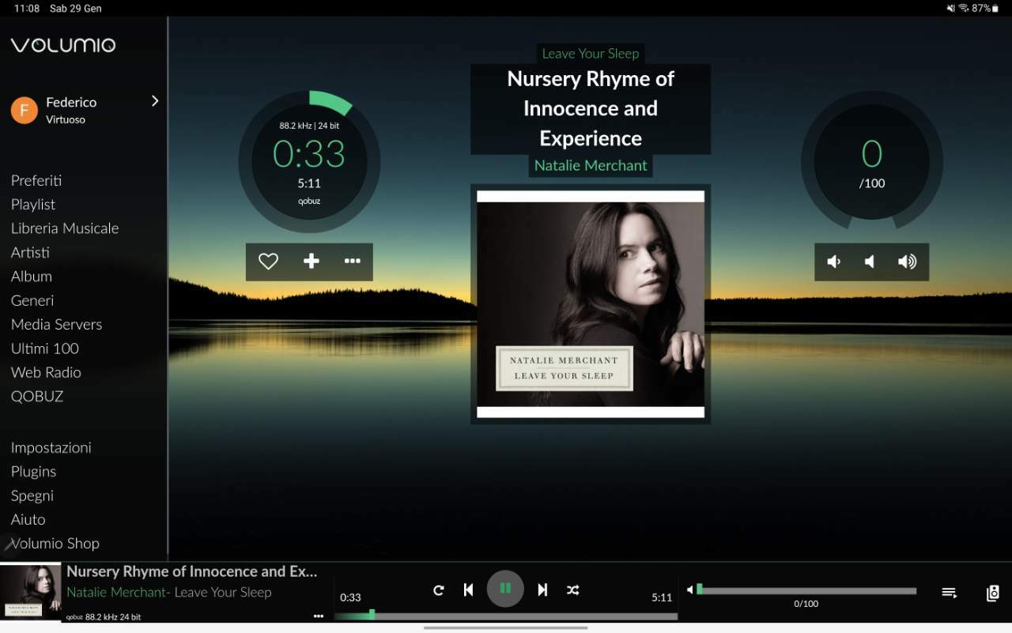This screenshot has width=1012, height=633.
Task: Collapse sidebar using bottom-left arrow
Action: (8, 544)
